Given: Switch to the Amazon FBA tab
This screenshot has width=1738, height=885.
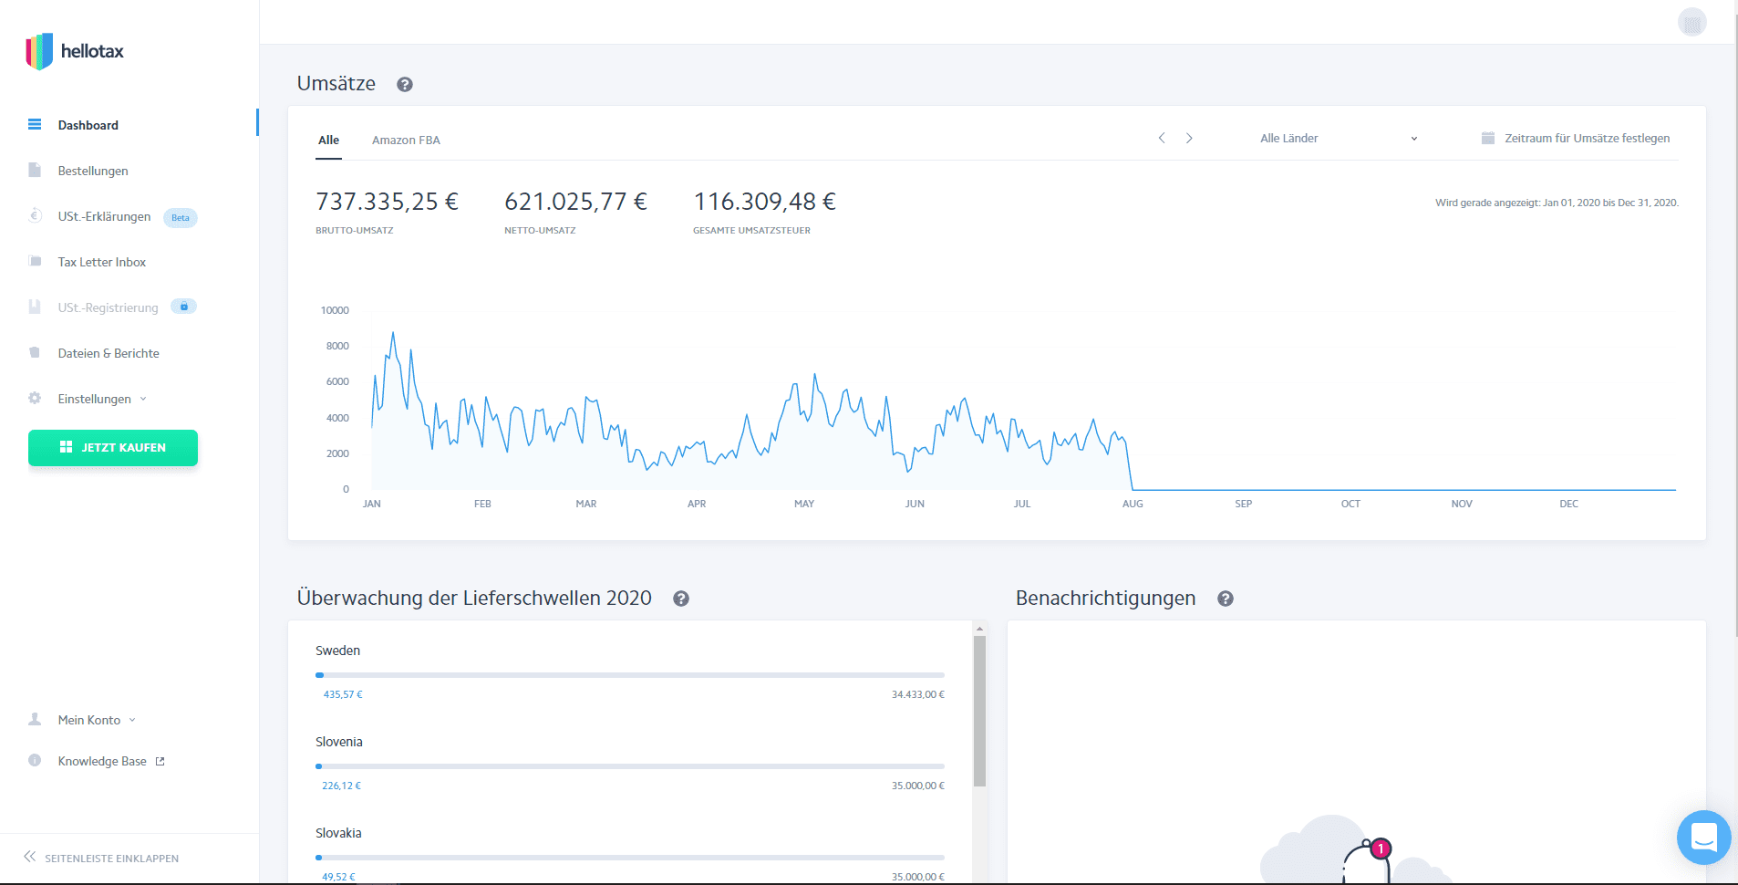Looking at the screenshot, I should click(x=406, y=141).
